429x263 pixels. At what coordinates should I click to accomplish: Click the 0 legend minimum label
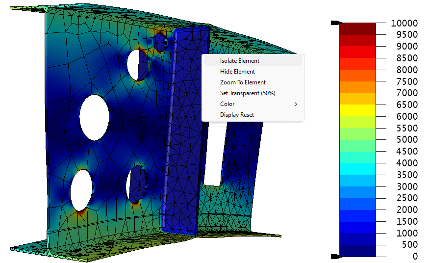(415, 256)
